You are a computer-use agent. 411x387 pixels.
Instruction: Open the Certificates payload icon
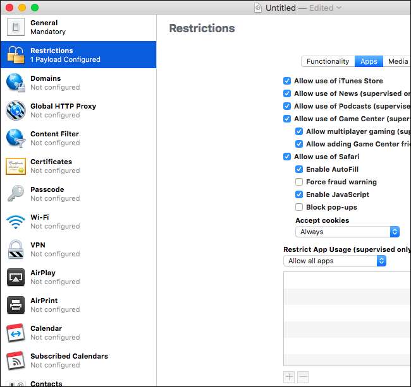[x=15, y=166]
